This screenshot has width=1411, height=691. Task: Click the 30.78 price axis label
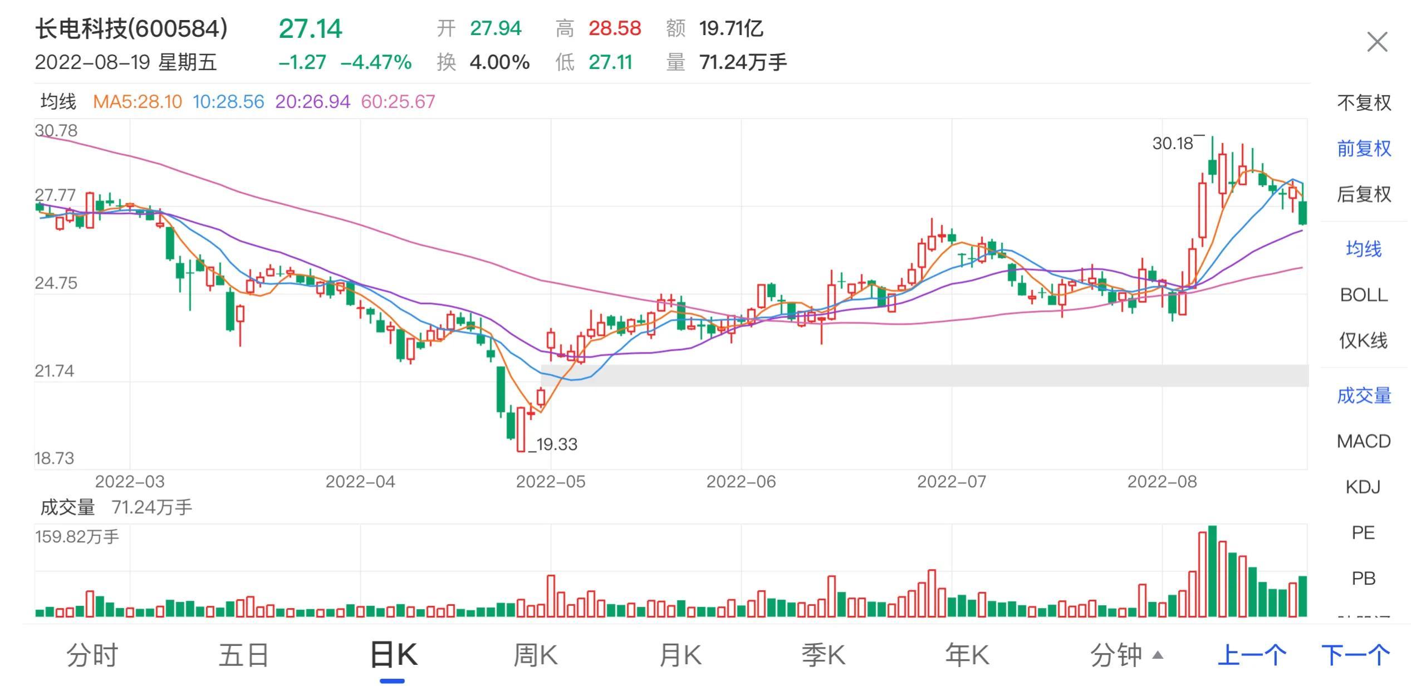pyautogui.click(x=56, y=131)
